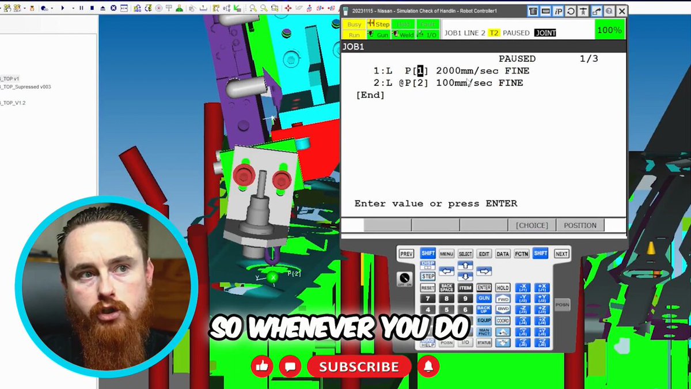
Task: Click the EDIT pendant key
Action: point(484,254)
